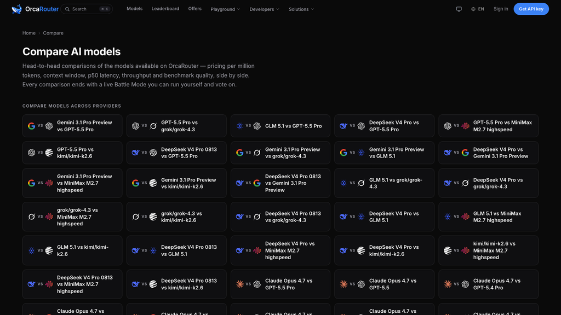Viewport: 561px width, 315px height.
Task: Click the Compare Models Across Providers label
Action: pos(72,106)
